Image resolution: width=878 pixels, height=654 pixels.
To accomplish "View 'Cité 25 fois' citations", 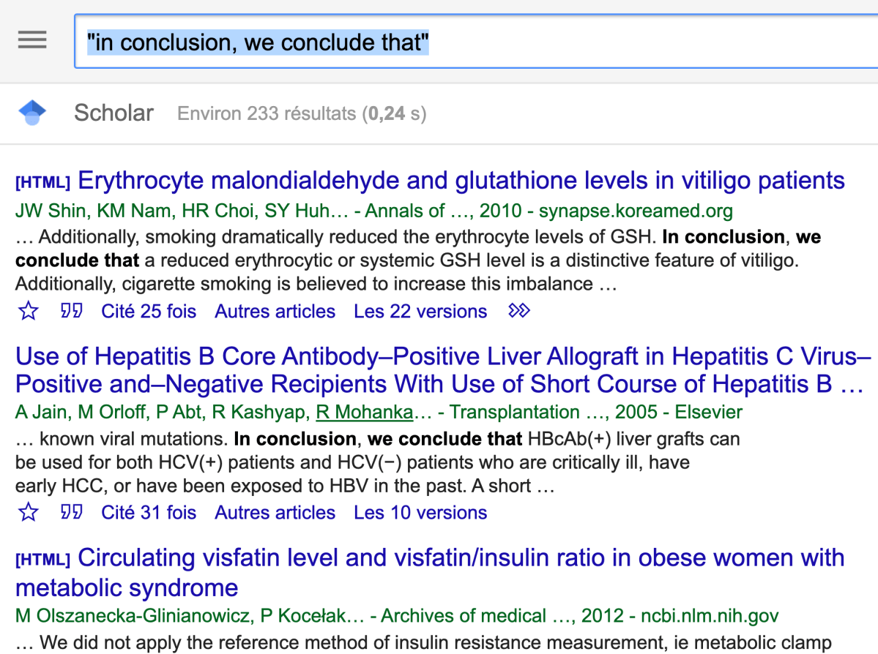I will 149,312.
